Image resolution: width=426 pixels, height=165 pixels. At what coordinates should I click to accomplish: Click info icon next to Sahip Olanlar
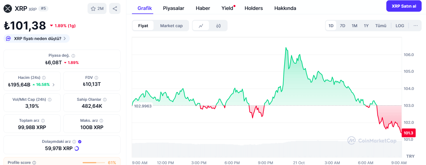(105, 100)
